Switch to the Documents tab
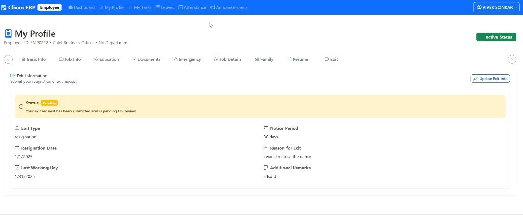 pyautogui.click(x=147, y=59)
